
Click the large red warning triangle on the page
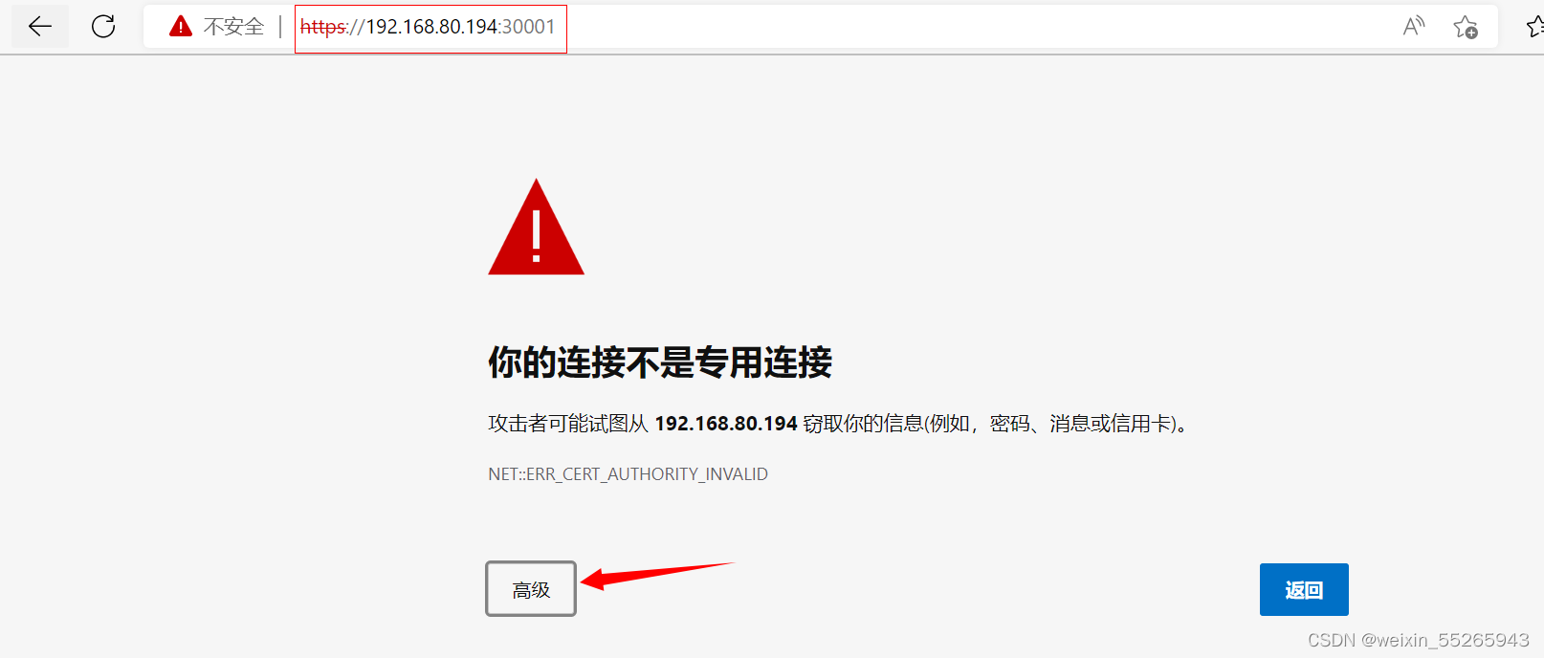536,227
